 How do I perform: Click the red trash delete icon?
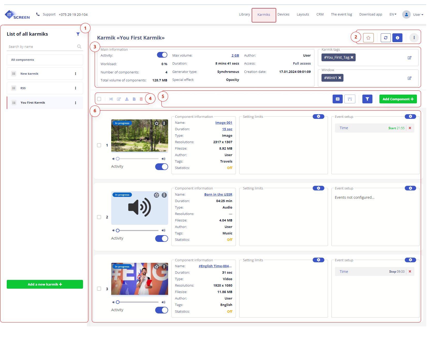[x=141, y=99]
